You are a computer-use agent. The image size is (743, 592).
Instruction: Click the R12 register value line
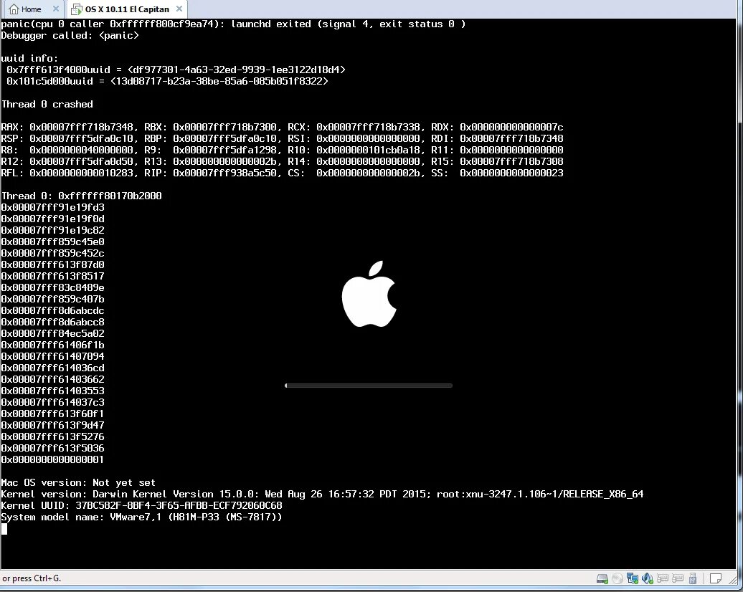(x=282, y=161)
